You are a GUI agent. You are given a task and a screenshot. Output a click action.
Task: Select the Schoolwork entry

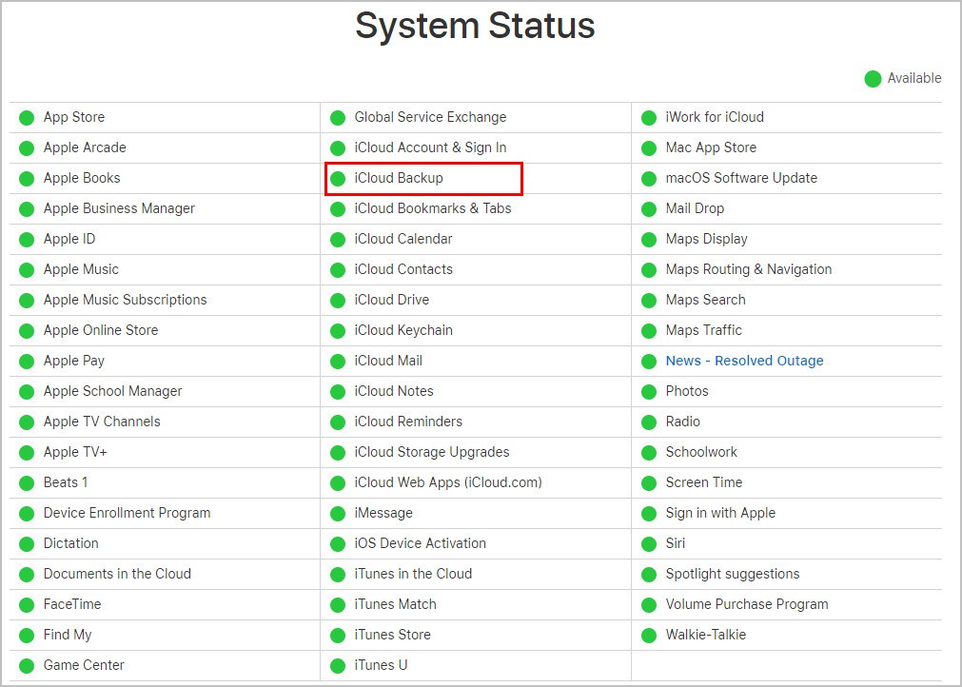point(701,452)
